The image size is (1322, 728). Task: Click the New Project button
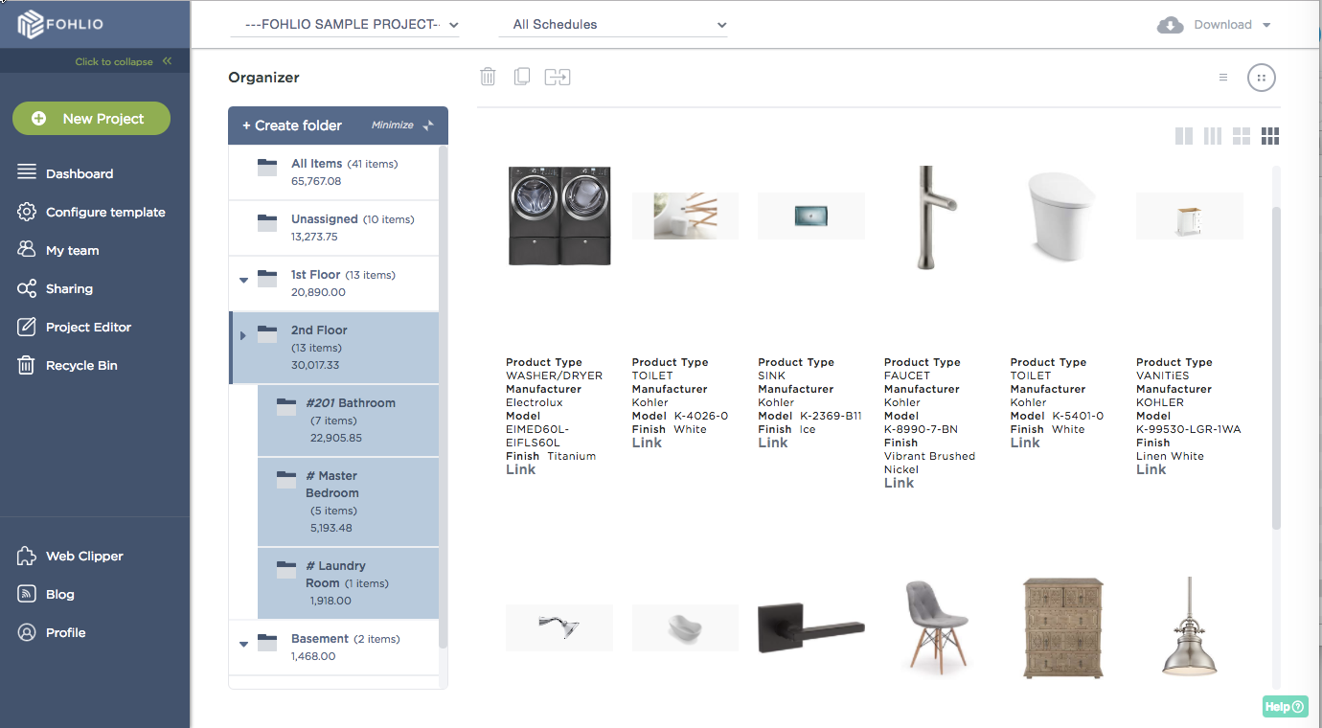(91, 119)
